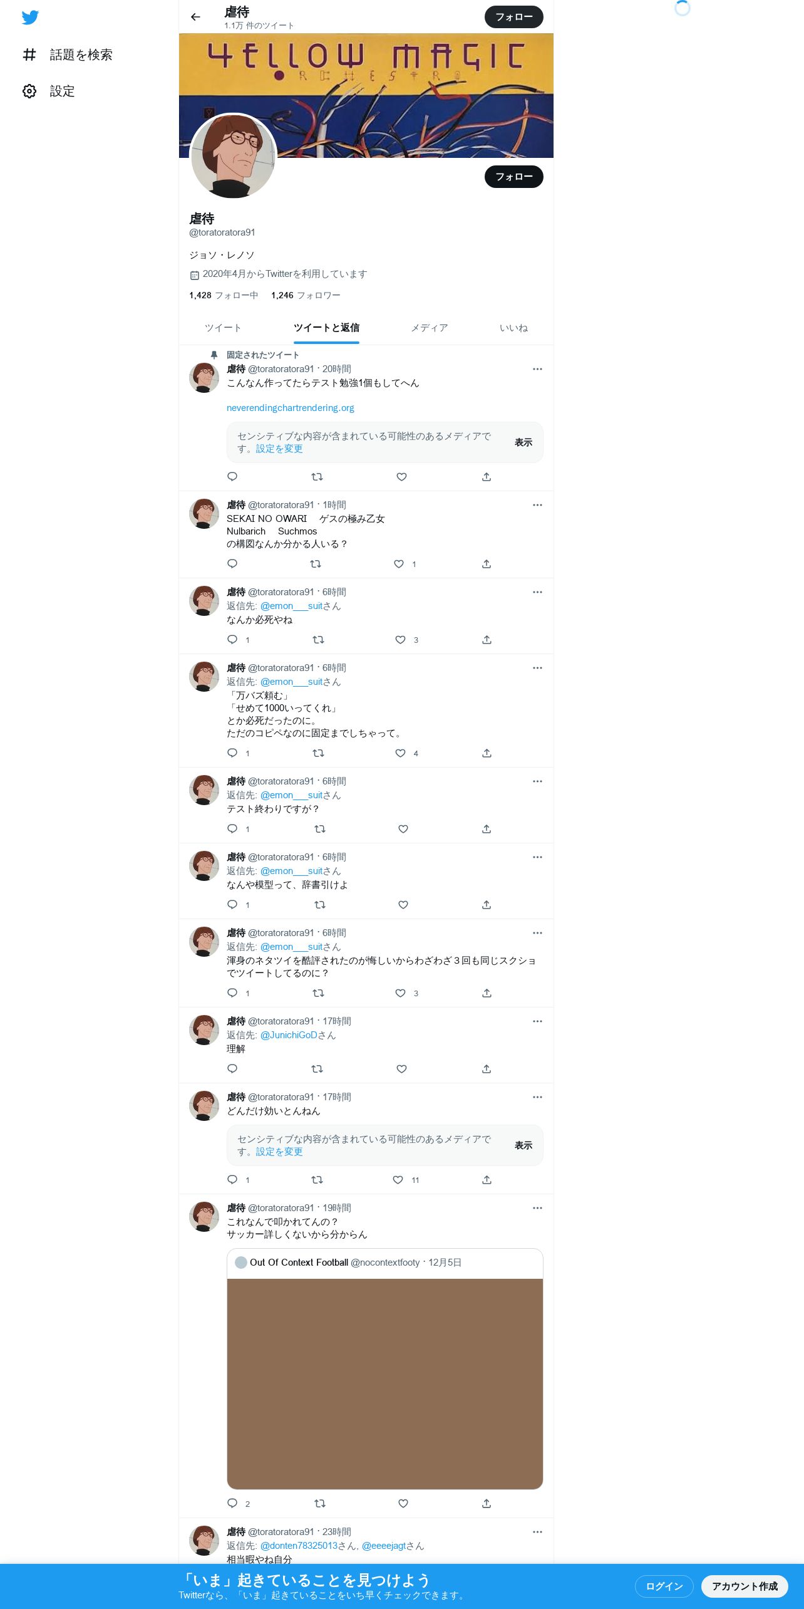The image size is (804, 1609).
Task: Reply to the なんか必死やね tweet
Action: [232, 640]
